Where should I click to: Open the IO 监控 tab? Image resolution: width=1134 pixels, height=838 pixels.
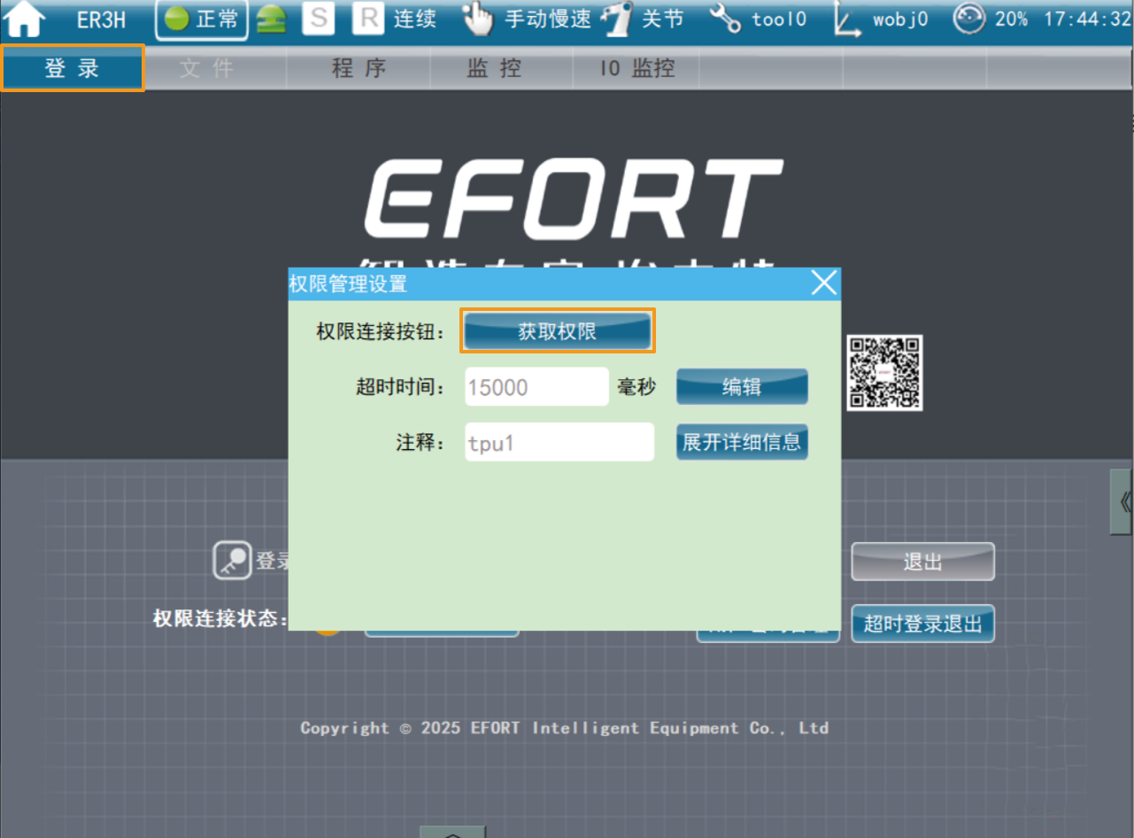pyautogui.click(x=637, y=68)
